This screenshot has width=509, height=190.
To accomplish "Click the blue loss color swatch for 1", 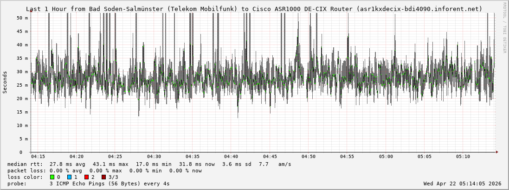I will click(70, 177).
